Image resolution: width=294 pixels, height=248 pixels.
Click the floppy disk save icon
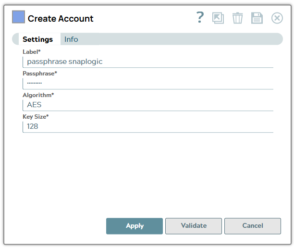257,18
